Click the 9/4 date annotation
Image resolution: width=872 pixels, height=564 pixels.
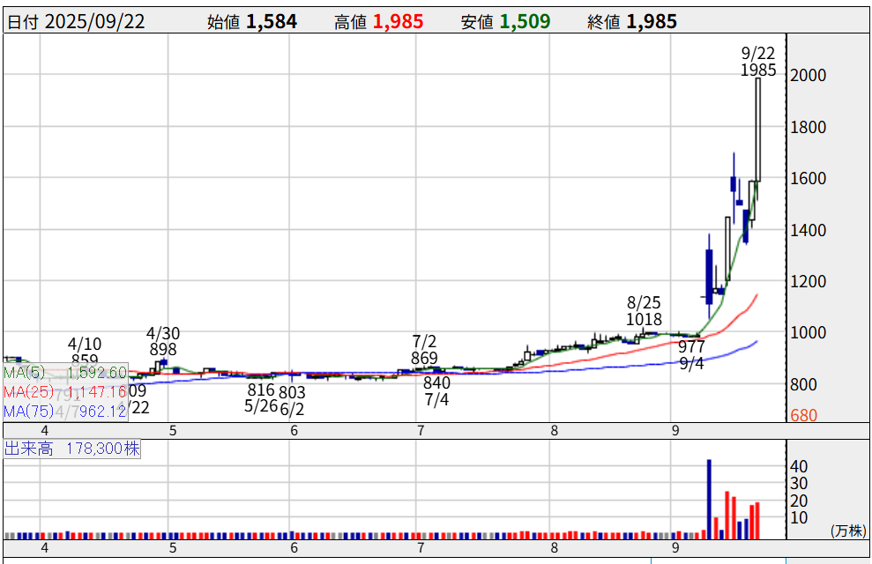pyautogui.click(x=691, y=363)
